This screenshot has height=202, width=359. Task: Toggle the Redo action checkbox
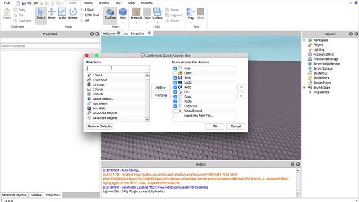(175, 88)
